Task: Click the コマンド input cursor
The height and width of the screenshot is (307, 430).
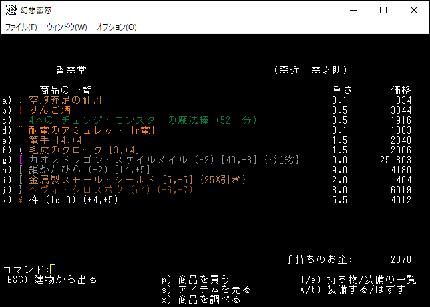Action: 53,269
